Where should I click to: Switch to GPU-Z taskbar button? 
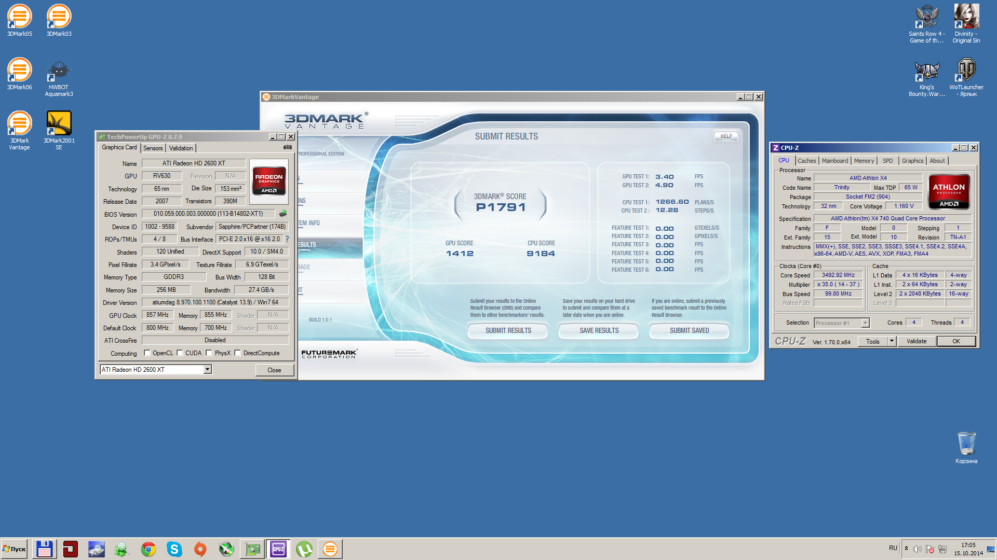click(x=252, y=549)
